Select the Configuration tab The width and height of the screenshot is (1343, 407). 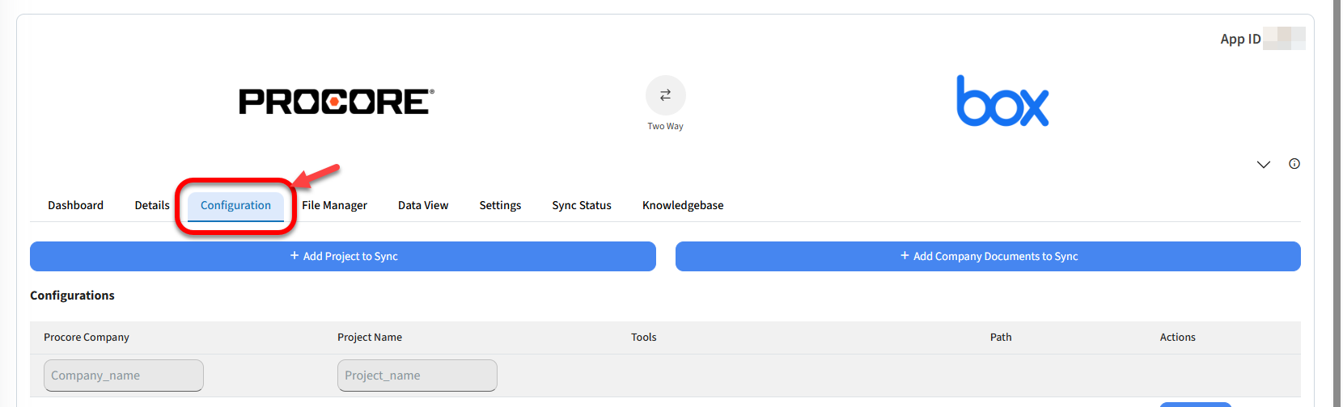click(235, 205)
